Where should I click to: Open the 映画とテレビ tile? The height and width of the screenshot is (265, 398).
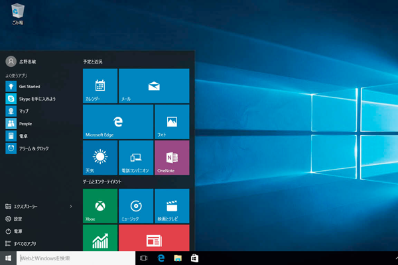click(x=172, y=206)
